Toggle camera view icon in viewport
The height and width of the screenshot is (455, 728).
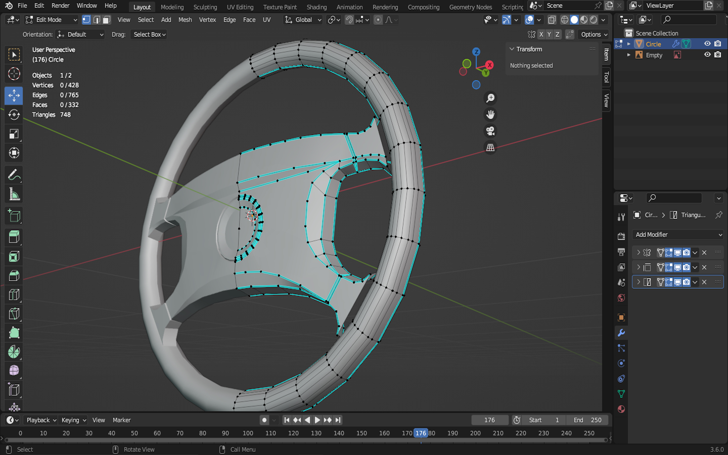pyautogui.click(x=490, y=131)
